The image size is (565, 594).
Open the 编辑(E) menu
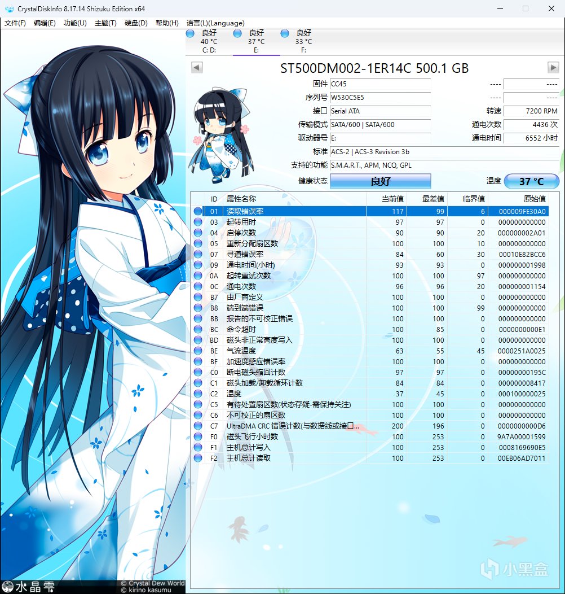[45, 23]
